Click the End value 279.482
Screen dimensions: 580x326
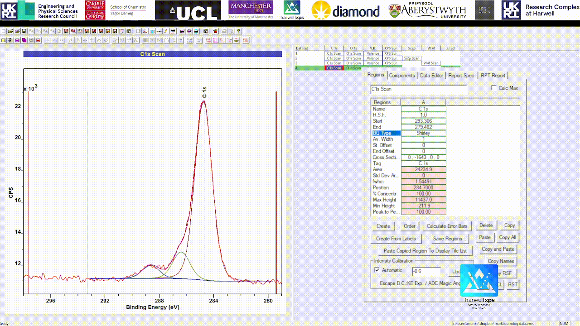(x=423, y=127)
